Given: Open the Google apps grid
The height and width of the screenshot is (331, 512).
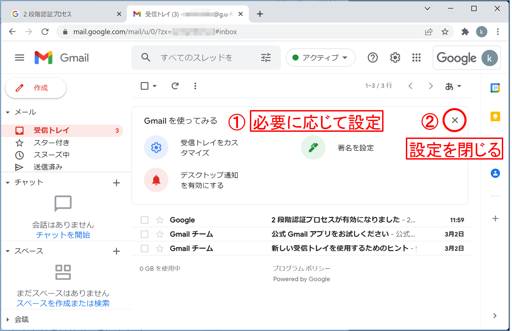Looking at the screenshot, I should coord(416,58).
